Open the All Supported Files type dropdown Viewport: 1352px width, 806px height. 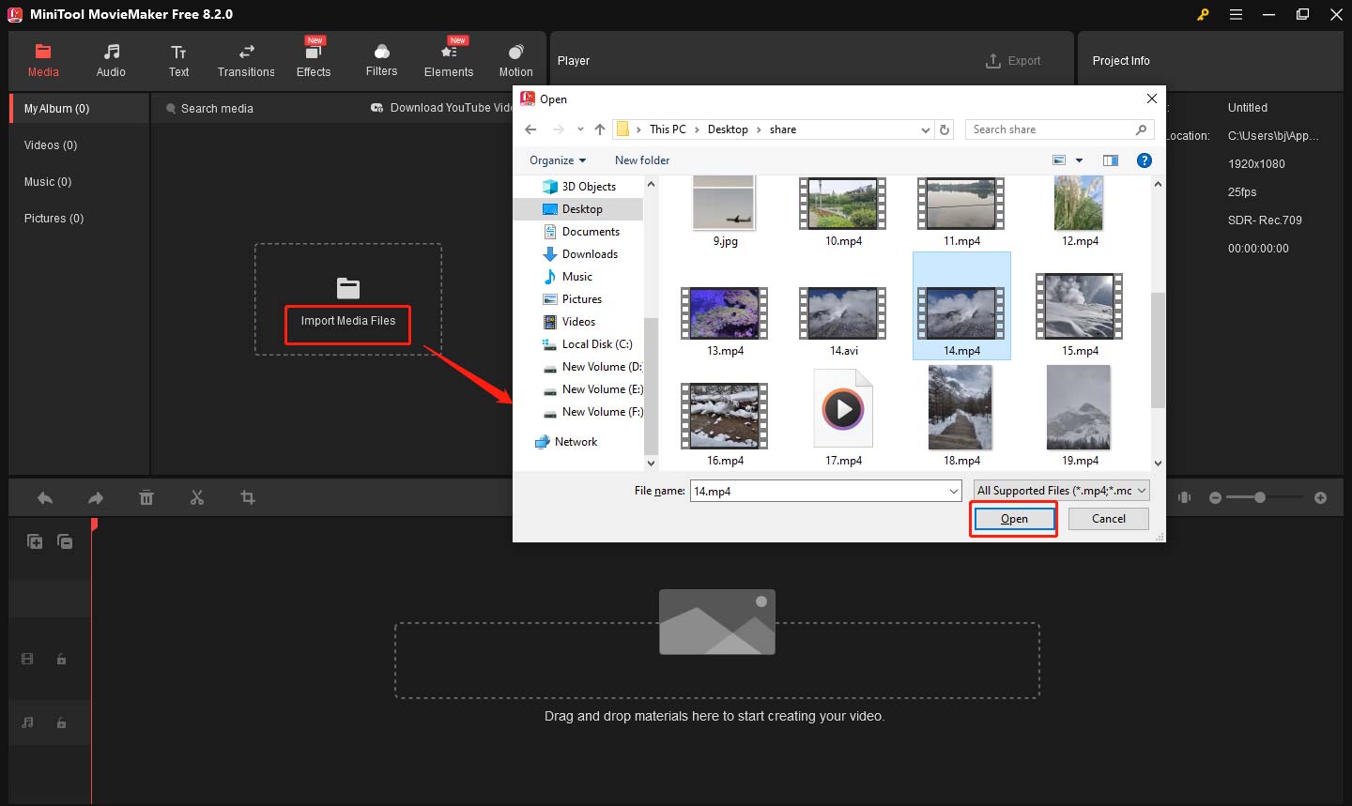(x=1062, y=491)
